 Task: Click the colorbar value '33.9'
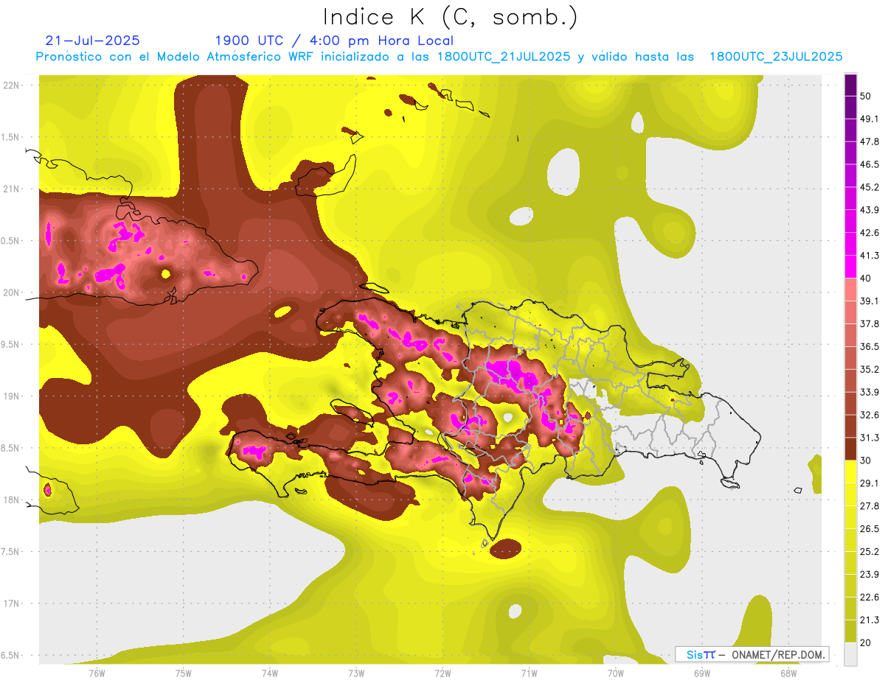click(x=869, y=392)
